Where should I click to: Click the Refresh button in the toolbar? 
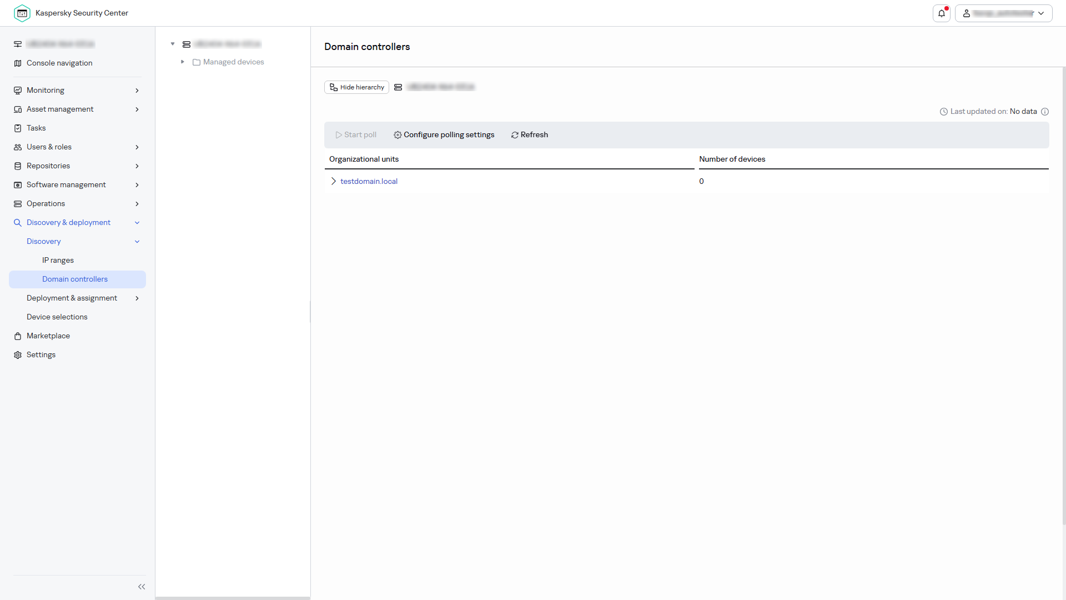tap(529, 135)
